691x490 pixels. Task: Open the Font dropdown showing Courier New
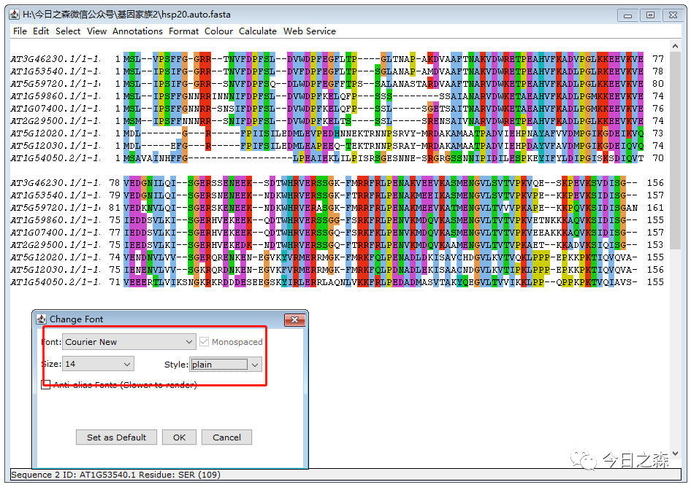coord(189,341)
